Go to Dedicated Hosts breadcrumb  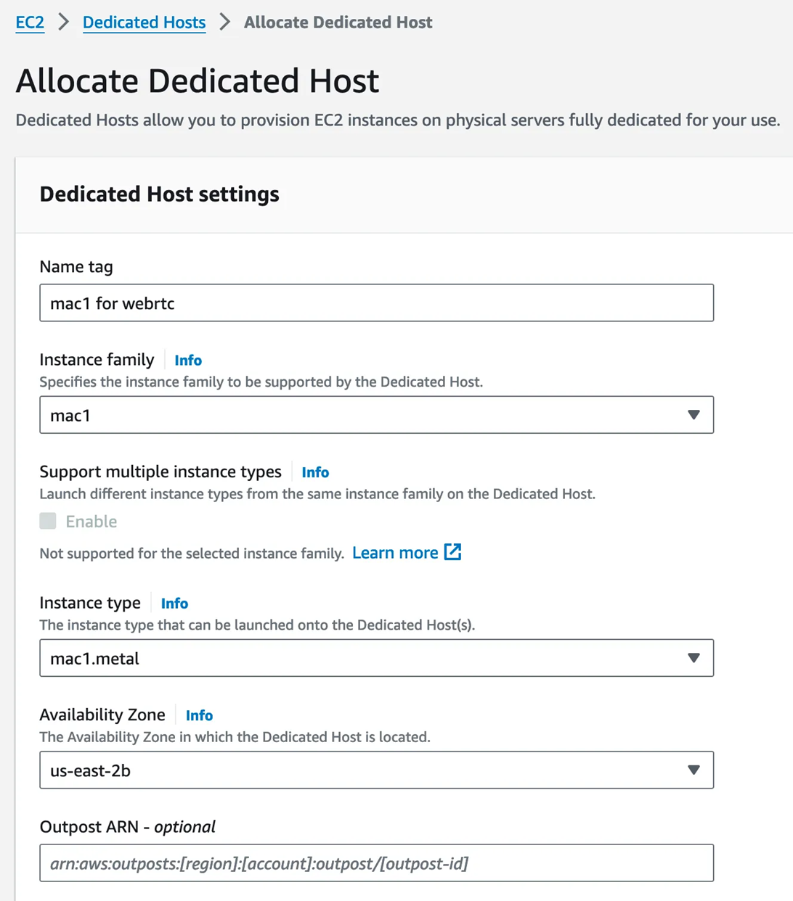pos(144,22)
